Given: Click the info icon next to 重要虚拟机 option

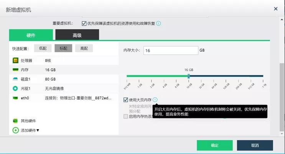Looking at the screenshot, I should tap(158, 23).
